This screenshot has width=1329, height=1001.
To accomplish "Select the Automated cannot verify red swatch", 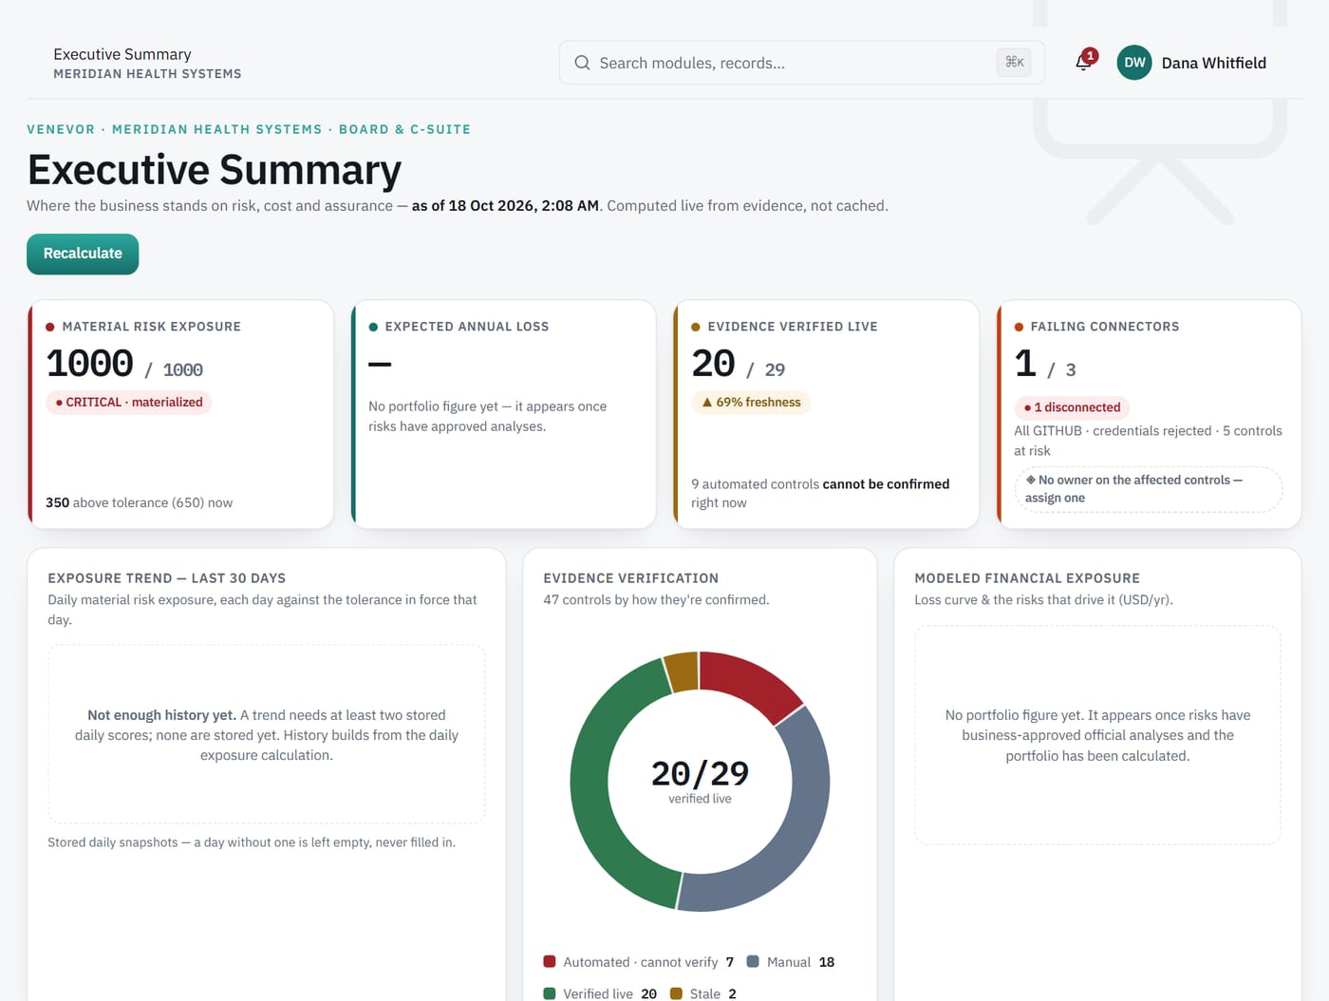I will 549,961.
